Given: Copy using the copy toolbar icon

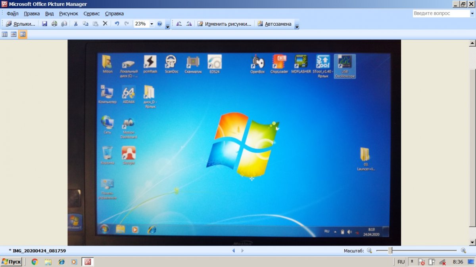Looking at the screenshot, I should (x=85, y=24).
